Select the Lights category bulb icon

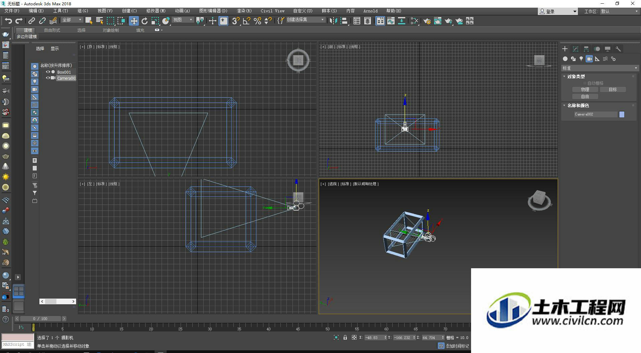tap(581, 59)
